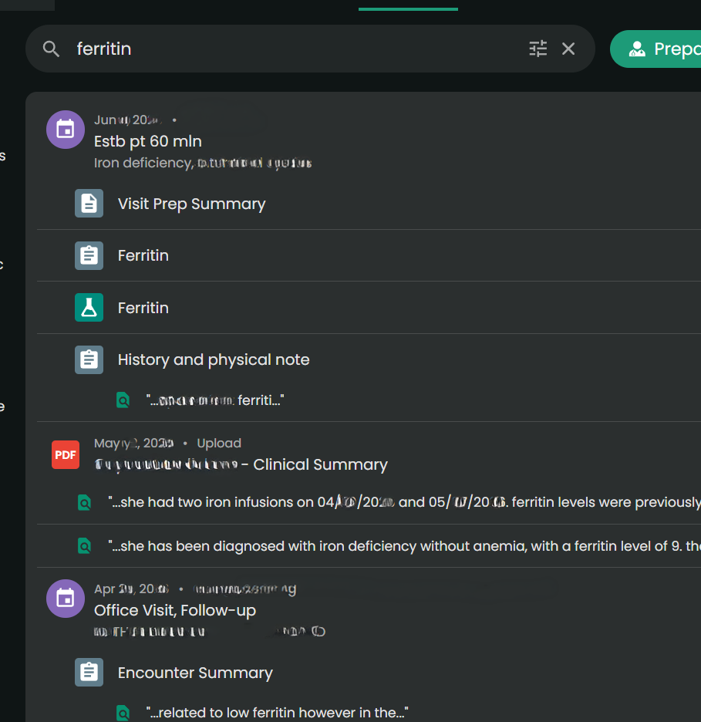
Task: Click the Prep button at top right
Action: point(656,49)
